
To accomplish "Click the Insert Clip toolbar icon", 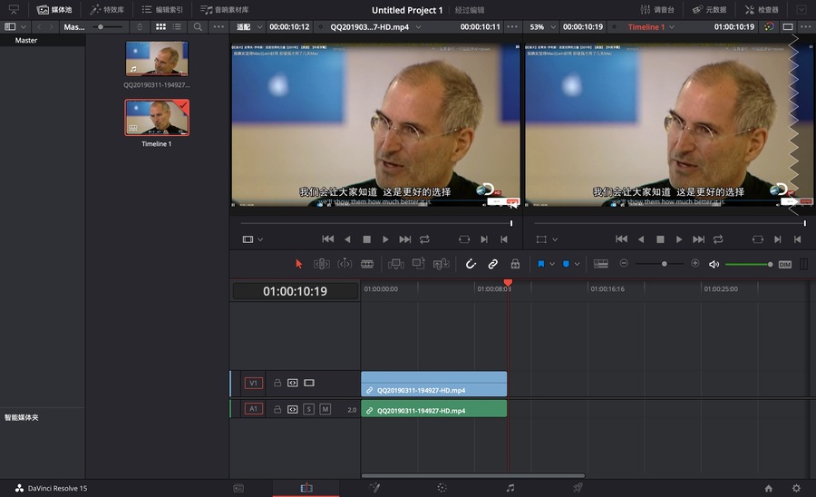I will coord(396,264).
